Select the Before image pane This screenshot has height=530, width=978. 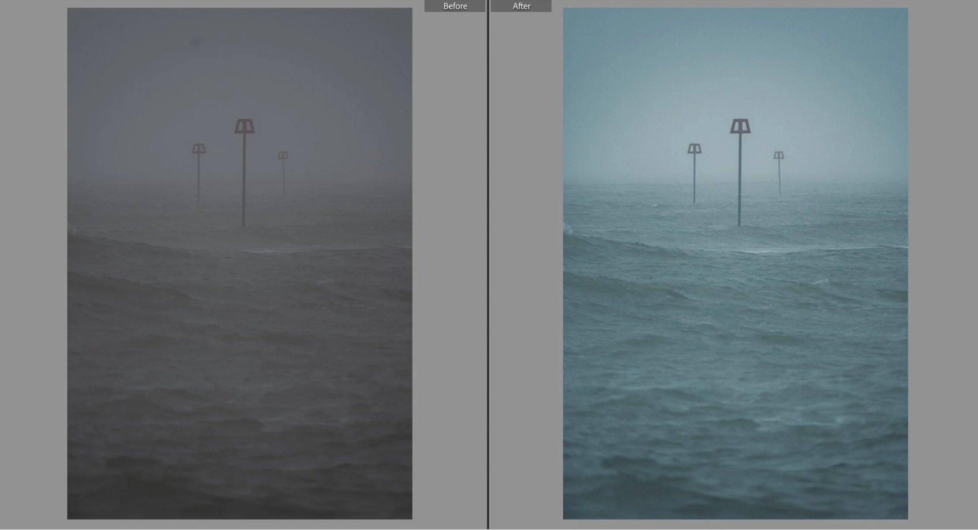pos(240,265)
